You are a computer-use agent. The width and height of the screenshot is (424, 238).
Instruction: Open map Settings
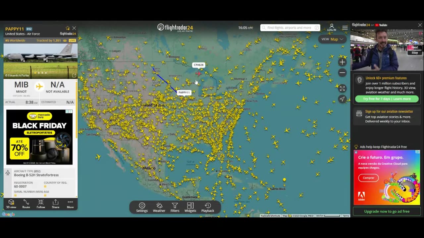click(142, 207)
